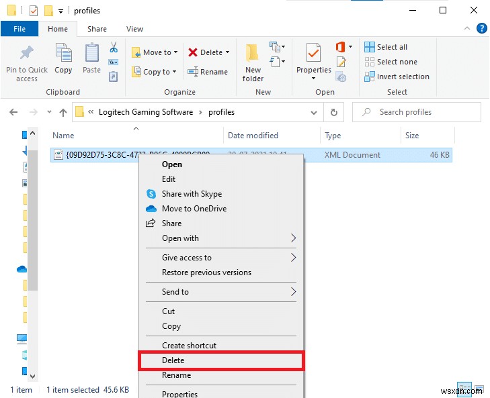Click the Cut scissors icon

[114, 47]
